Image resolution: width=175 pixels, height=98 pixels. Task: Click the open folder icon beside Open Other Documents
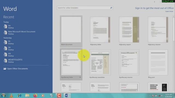[x=5, y=68]
